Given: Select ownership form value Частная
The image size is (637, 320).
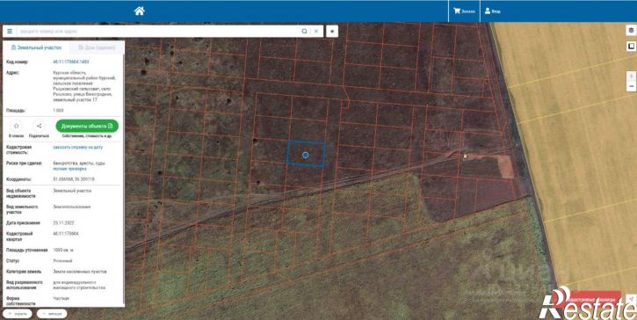Looking at the screenshot, I should coord(61,298).
